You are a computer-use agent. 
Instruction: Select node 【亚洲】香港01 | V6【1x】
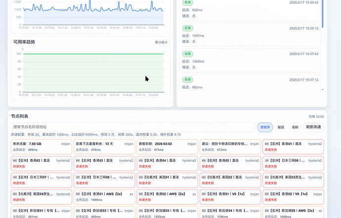click(230, 197)
